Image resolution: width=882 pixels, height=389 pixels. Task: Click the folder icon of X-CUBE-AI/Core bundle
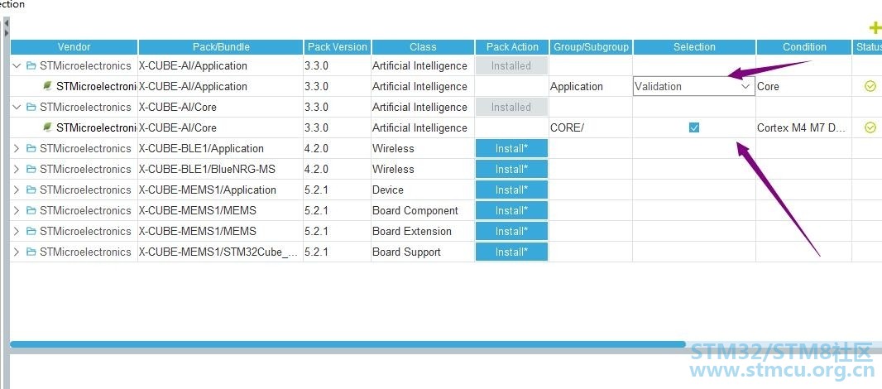[x=31, y=107]
